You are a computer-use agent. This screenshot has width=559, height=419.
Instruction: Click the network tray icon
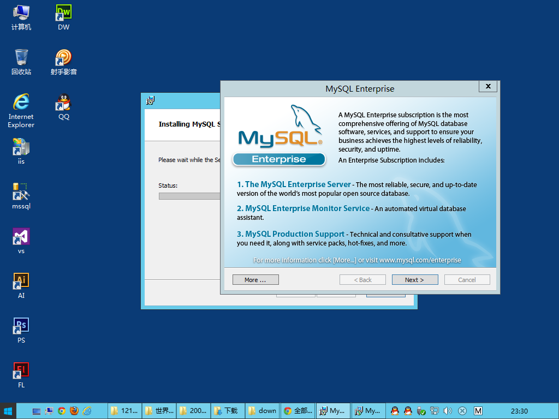(x=434, y=411)
